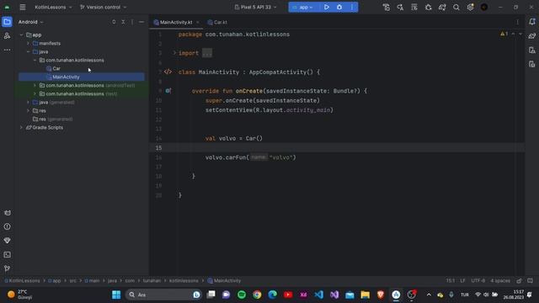The height and width of the screenshot is (303, 539).
Task: Show more tool windows ellipsis in left sidebar
Action: (x=7, y=50)
